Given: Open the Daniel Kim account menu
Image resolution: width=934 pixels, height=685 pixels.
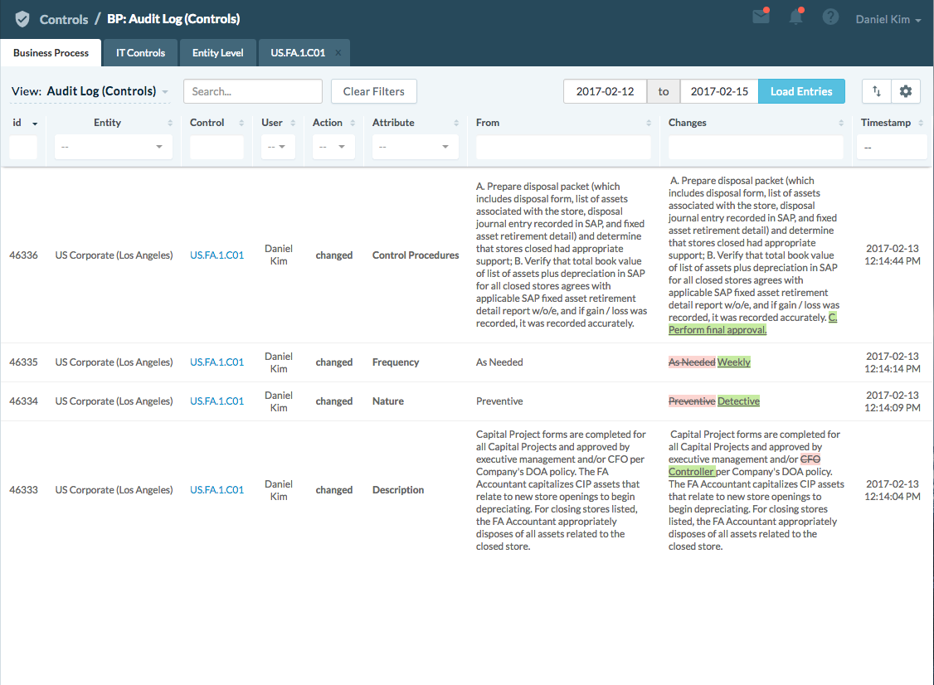Looking at the screenshot, I should pos(888,18).
